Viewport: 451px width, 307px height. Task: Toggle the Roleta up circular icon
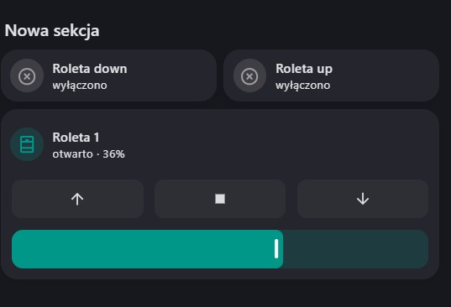point(249,76)
